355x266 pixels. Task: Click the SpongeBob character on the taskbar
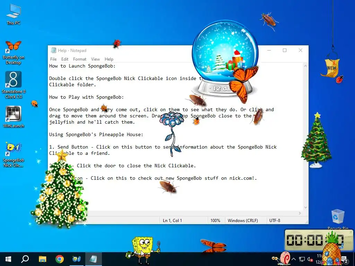(x=143, y=250)
